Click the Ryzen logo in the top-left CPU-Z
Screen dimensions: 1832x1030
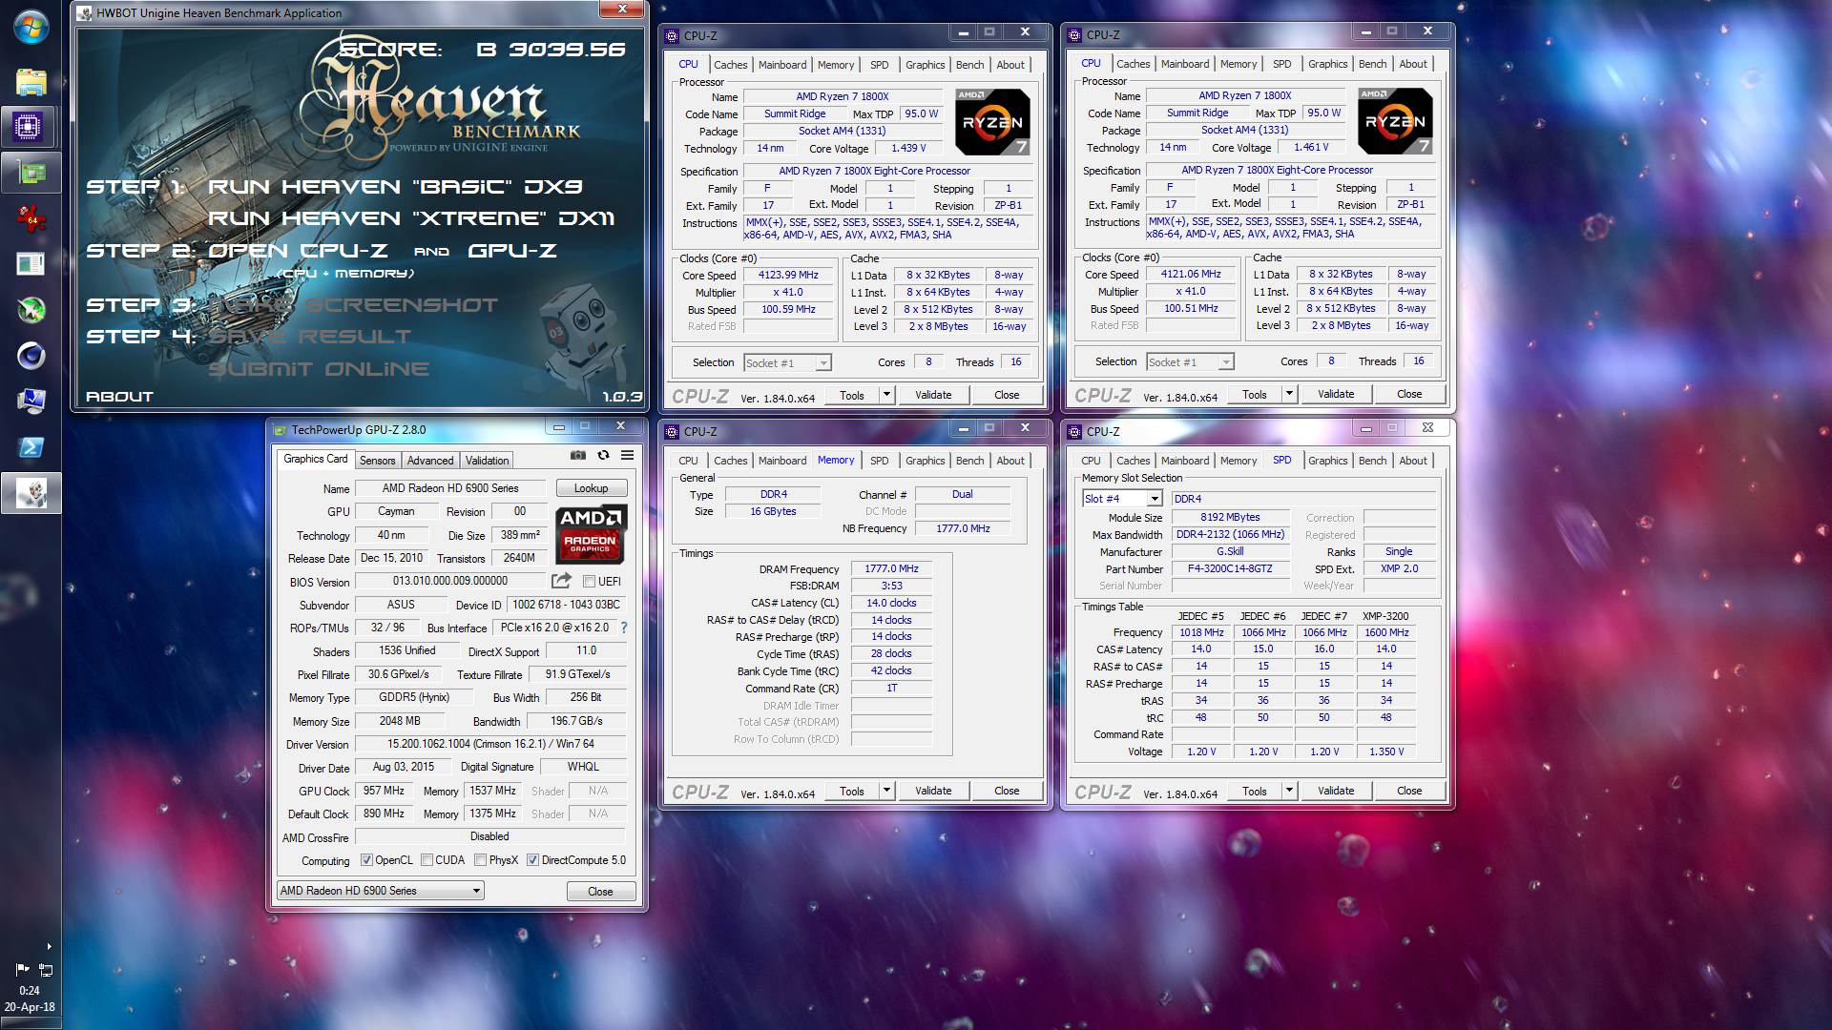[992, 122]
